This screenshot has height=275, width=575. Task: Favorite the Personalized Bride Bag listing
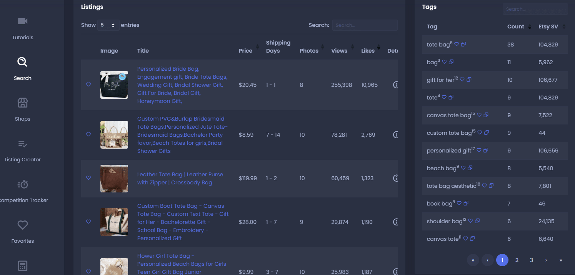coord(88,84)
